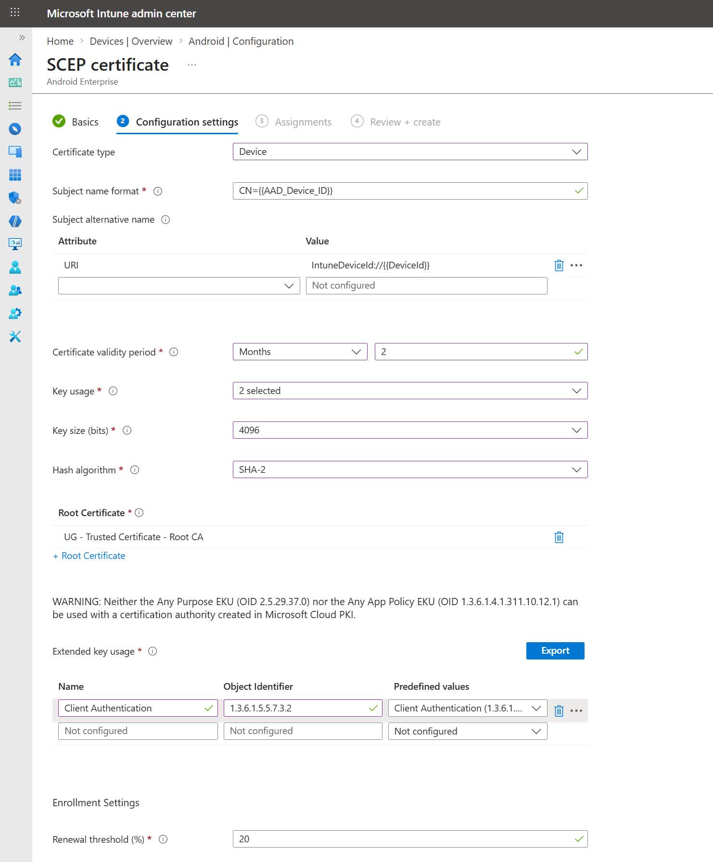This screenshot has width=713, height=862.
Task: Open more options for the URI row
Action: 576,266
